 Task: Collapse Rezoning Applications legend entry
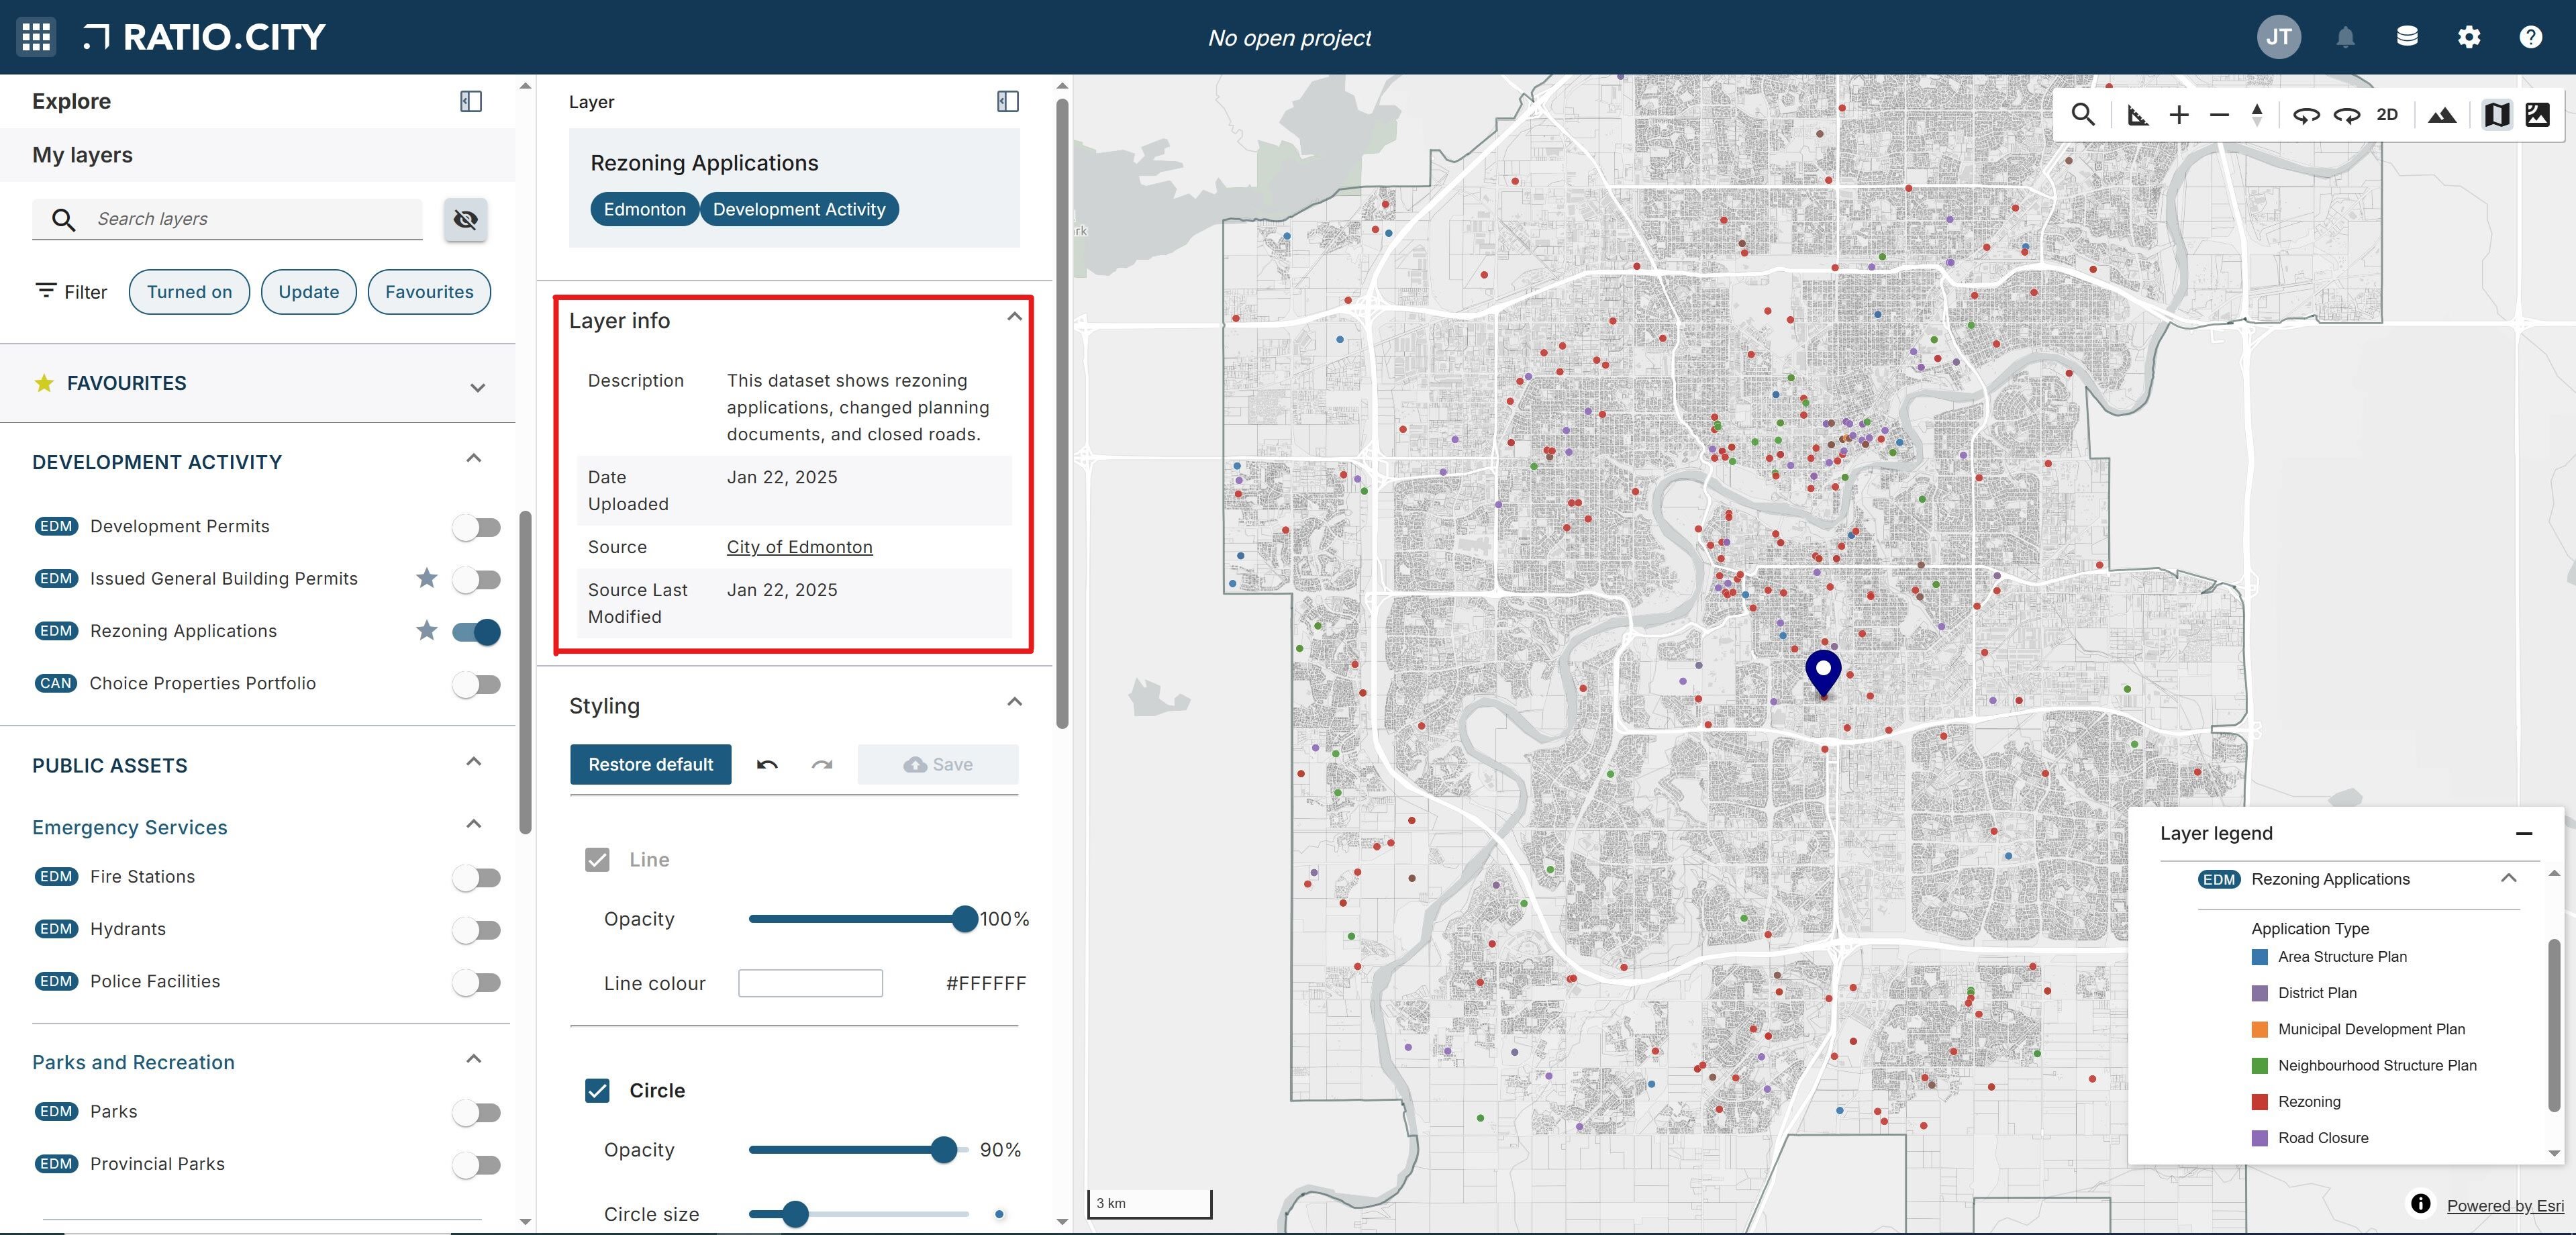click(x=2508, y=878)
